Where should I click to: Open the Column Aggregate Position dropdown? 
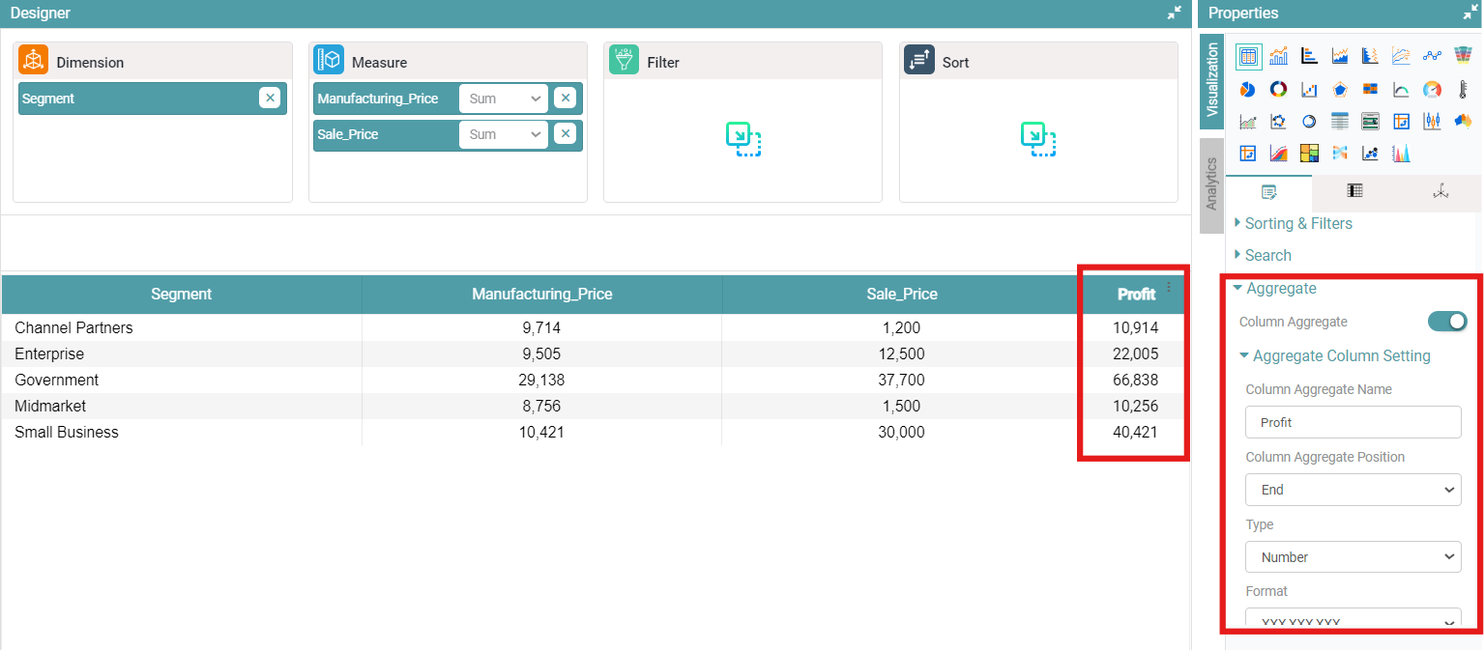pos(1353,490)
